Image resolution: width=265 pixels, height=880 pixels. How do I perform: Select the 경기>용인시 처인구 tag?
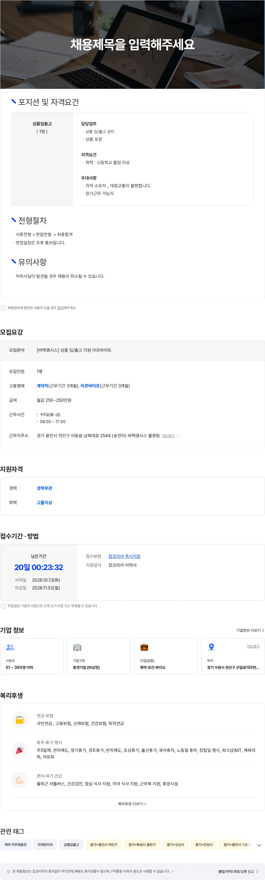tap(104, 845)
